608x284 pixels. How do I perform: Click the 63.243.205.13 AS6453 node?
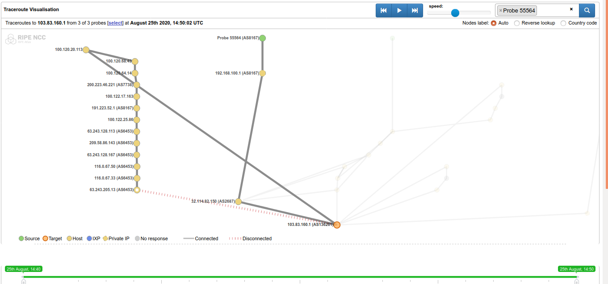click(x=137, y=190)
